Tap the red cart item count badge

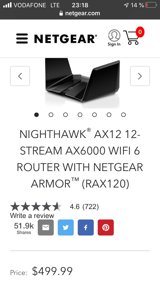click(x=140, y=32)
